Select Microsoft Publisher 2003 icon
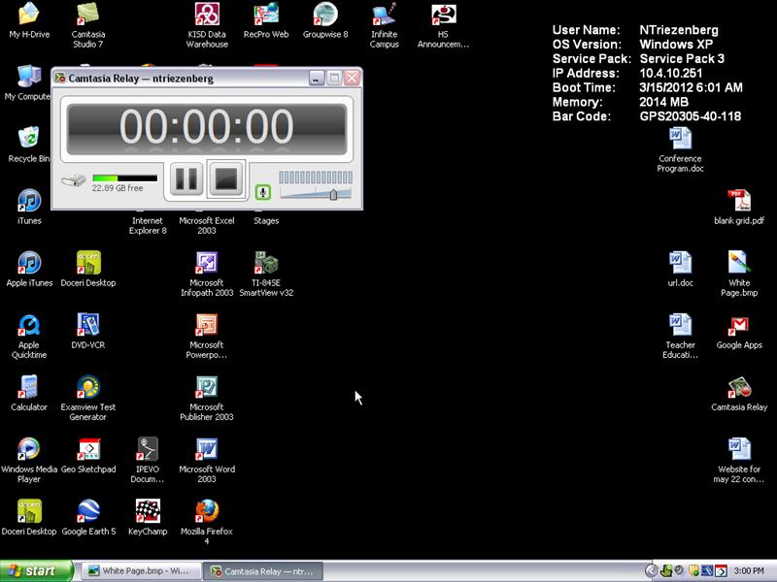This screenshot has height=582, width=777. coord(207,398)
